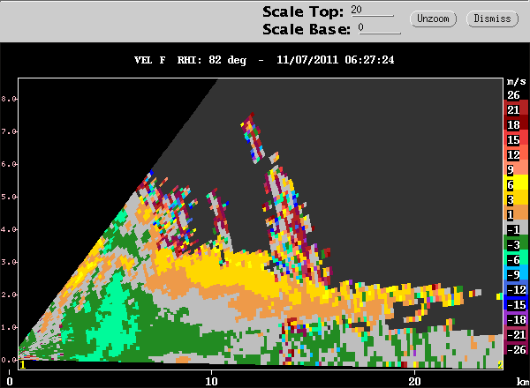Click the 20 km range axis label

point(414,381)
